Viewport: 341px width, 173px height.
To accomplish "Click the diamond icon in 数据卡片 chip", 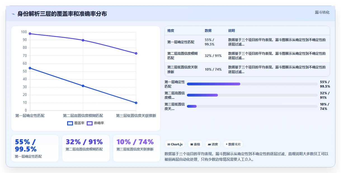I will (227, 144).
